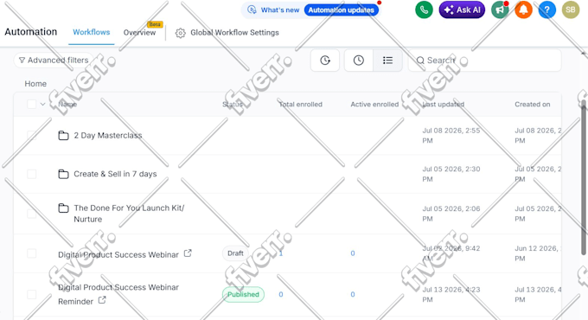Click the Home breadcrumb
This screenshot has width=588, height=320.
pos(35,84)
